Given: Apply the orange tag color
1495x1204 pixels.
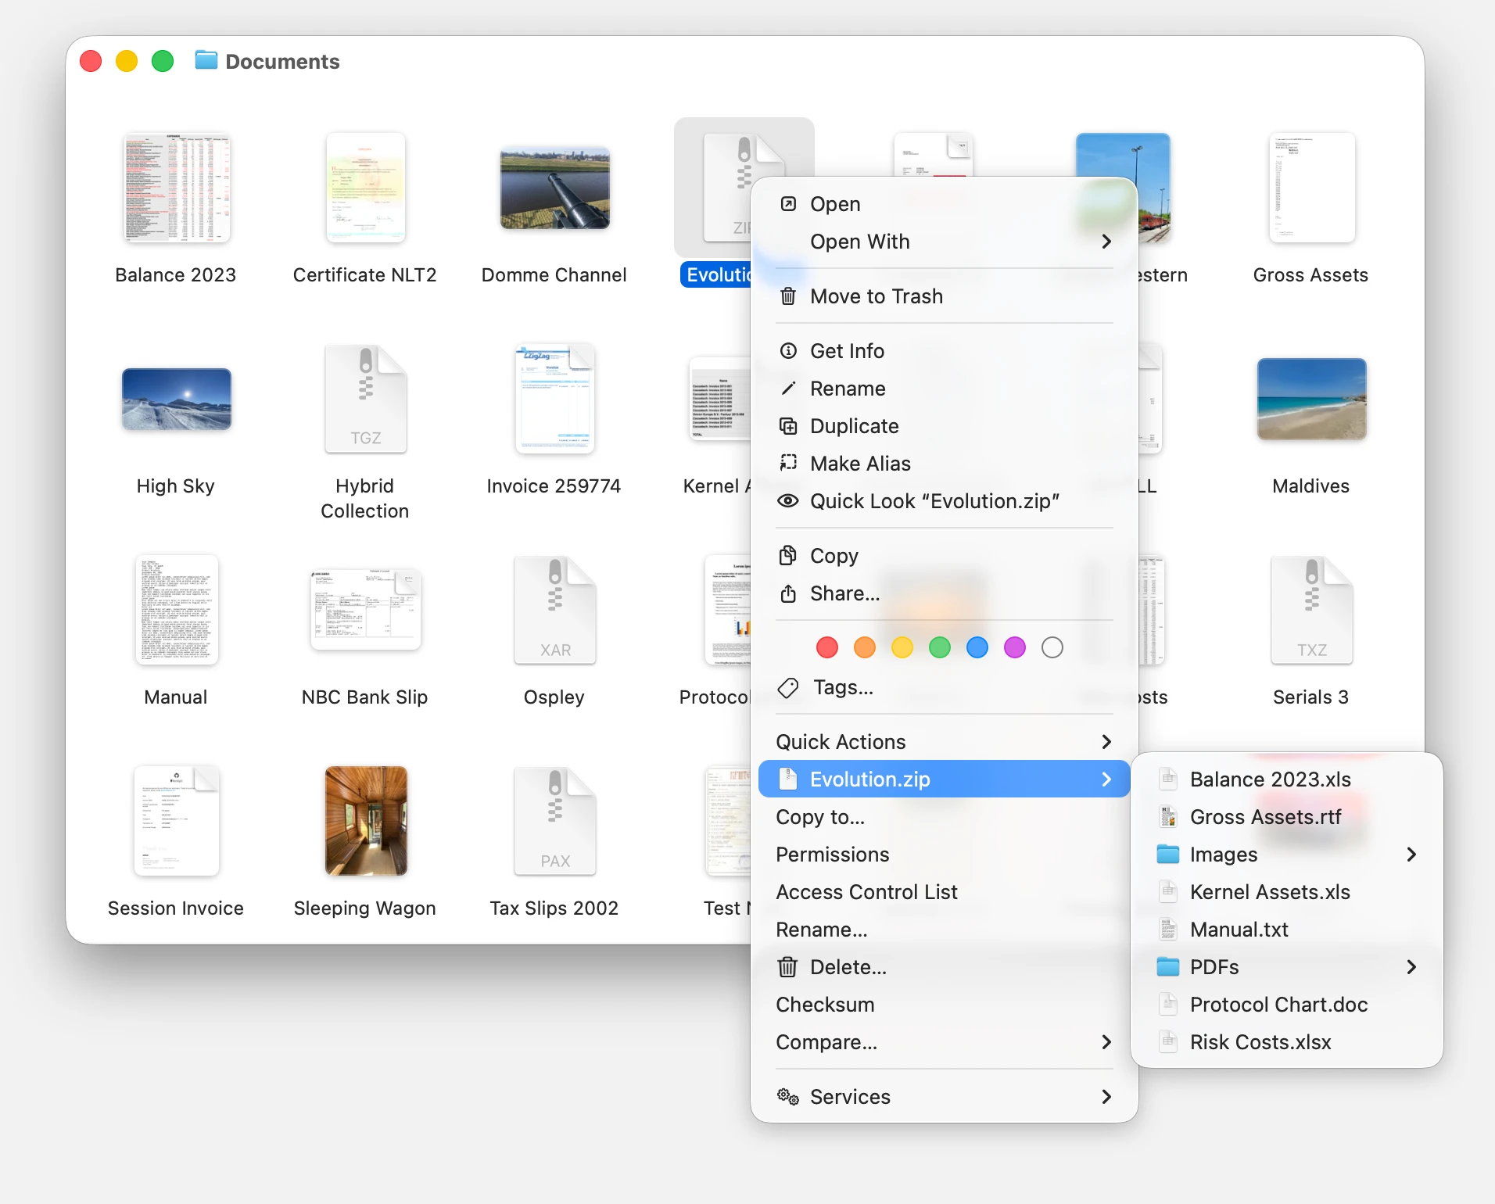Looking at the screenshot, I should click(865, 647).
